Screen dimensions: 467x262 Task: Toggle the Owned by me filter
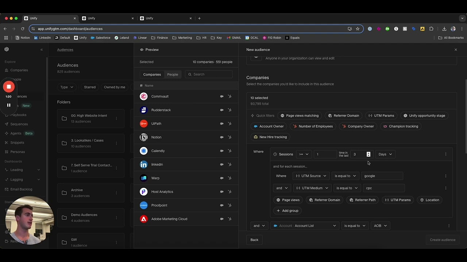[x=115, y=87]
